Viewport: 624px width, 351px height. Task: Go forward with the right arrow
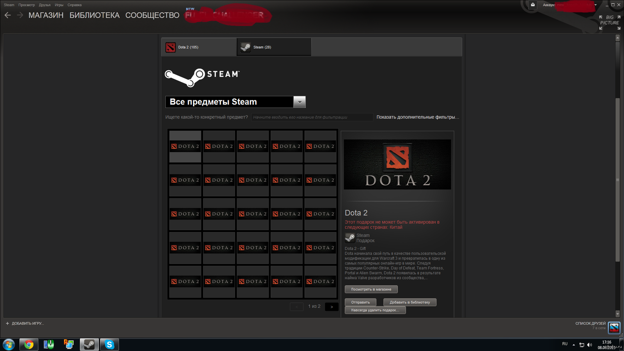pyautogui.click(x=20, y=15)
